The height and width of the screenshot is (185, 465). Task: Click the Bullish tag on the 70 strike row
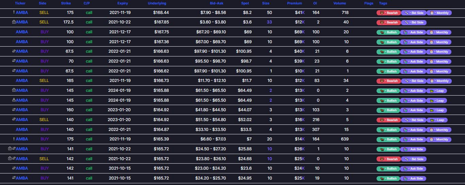[x=388, y=62]
